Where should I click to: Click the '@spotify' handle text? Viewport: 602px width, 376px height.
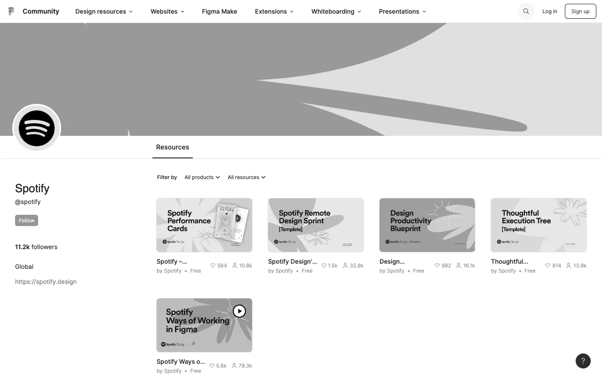pos(28,202)
